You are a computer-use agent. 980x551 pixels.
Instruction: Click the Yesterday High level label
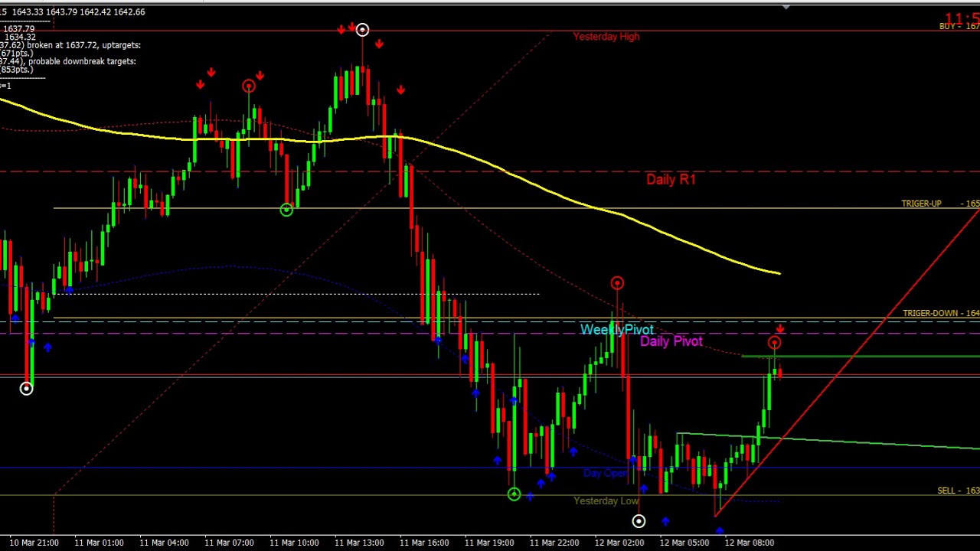606,37
